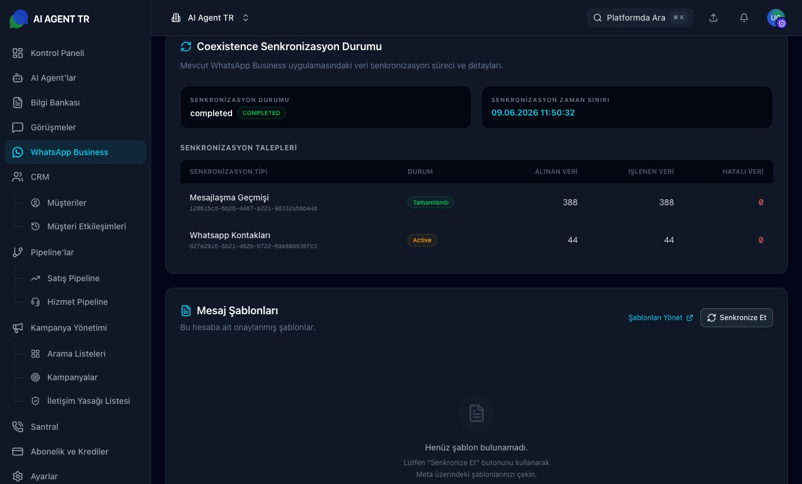Click the Kampanya Yönetimi megaphone icon
The height and width of the screenshot is (484, 802).
pos(18,328)
